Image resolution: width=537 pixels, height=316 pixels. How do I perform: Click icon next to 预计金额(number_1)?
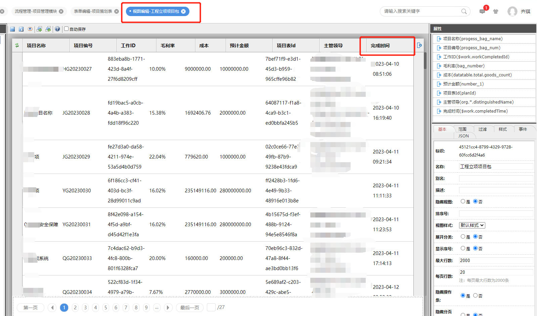coord(439,84)
